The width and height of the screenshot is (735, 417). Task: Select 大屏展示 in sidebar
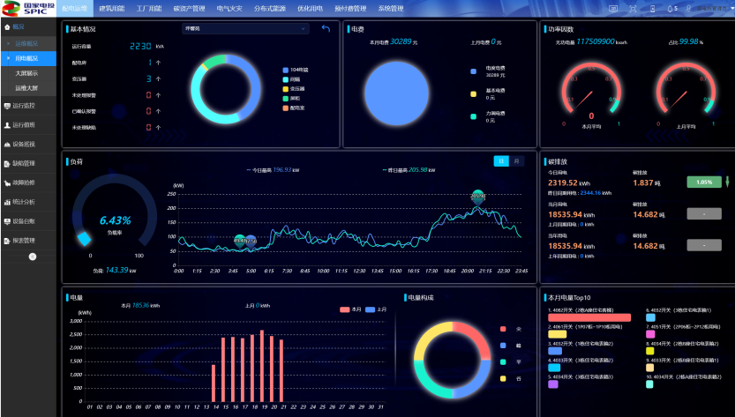26,73
